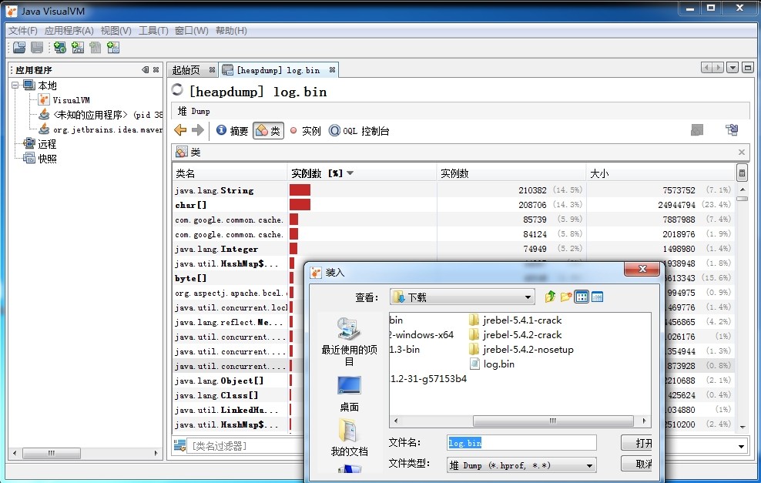Screen dimensions: 761x483
Task: Close the 起始页 tab
Action: tap(212, 70)
